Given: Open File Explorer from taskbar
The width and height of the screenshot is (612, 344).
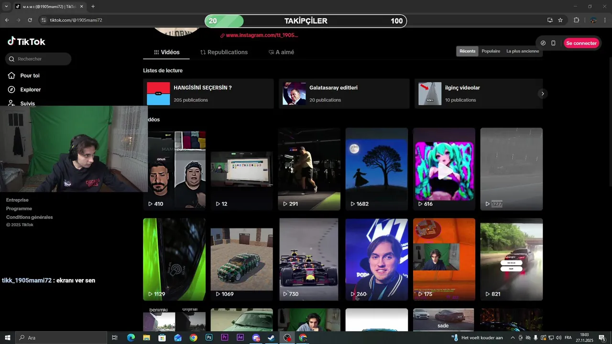Looking at the screenshot, I should (x=147, y=338).
